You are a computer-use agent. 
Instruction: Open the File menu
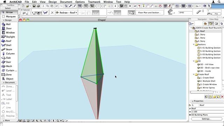(x=27, y=2)
